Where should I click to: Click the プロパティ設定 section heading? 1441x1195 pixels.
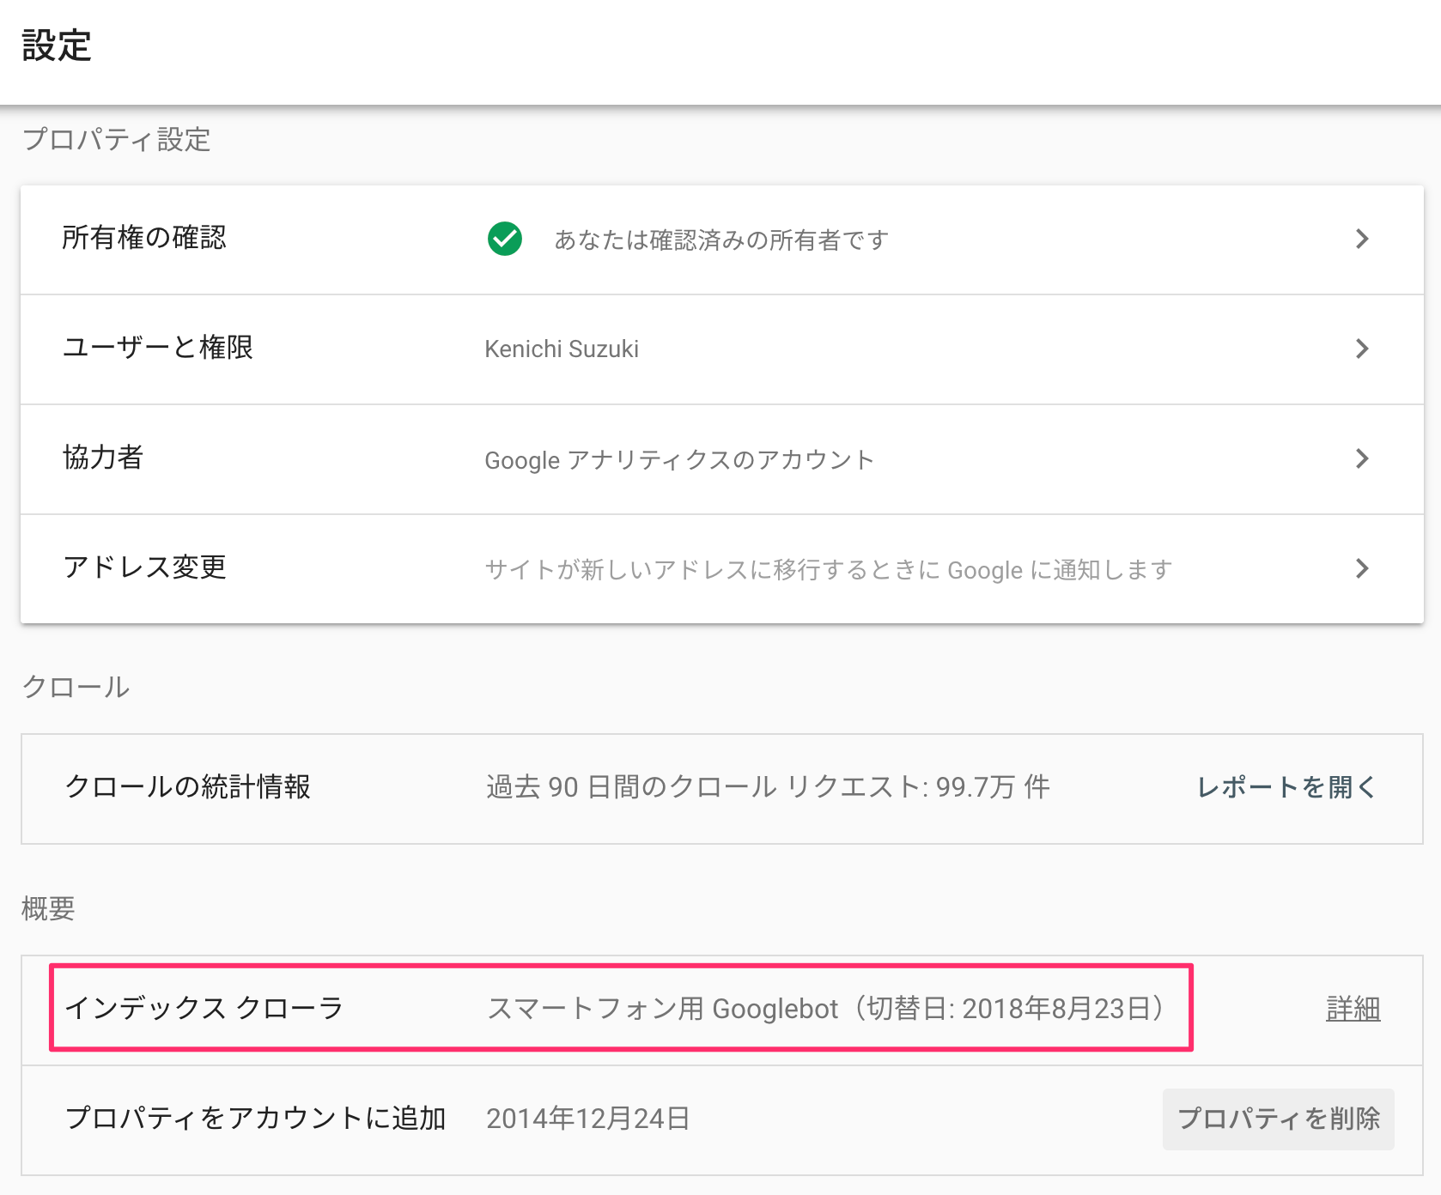(117, 139)
